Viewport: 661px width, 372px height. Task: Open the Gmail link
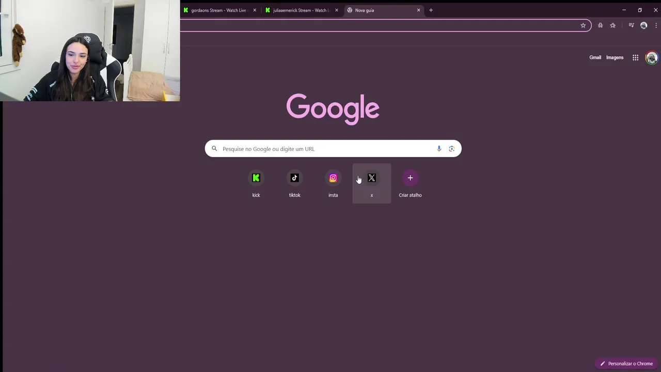(595, 57)
